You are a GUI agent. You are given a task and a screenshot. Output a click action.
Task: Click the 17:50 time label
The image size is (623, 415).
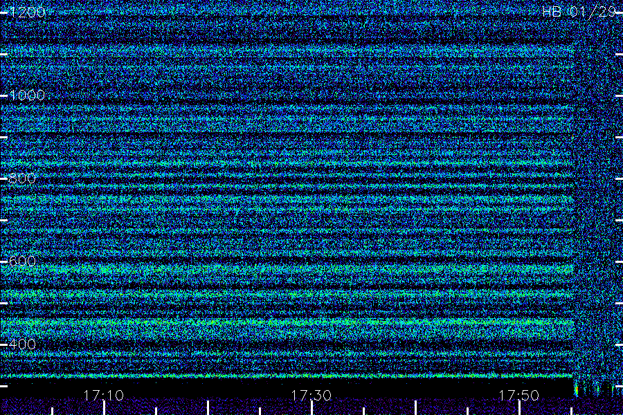coord(519,396)
